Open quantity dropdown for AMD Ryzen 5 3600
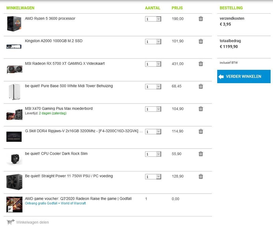Viewport: 273px width, 226px height. pos(153,19)
